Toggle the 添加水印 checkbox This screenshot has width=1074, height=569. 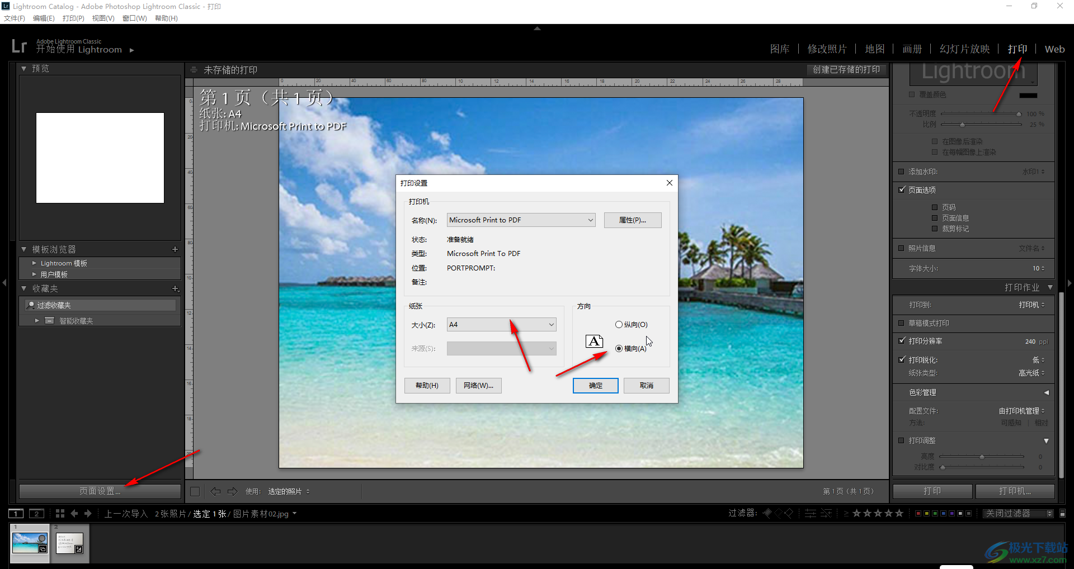click(x=901, y=172)
